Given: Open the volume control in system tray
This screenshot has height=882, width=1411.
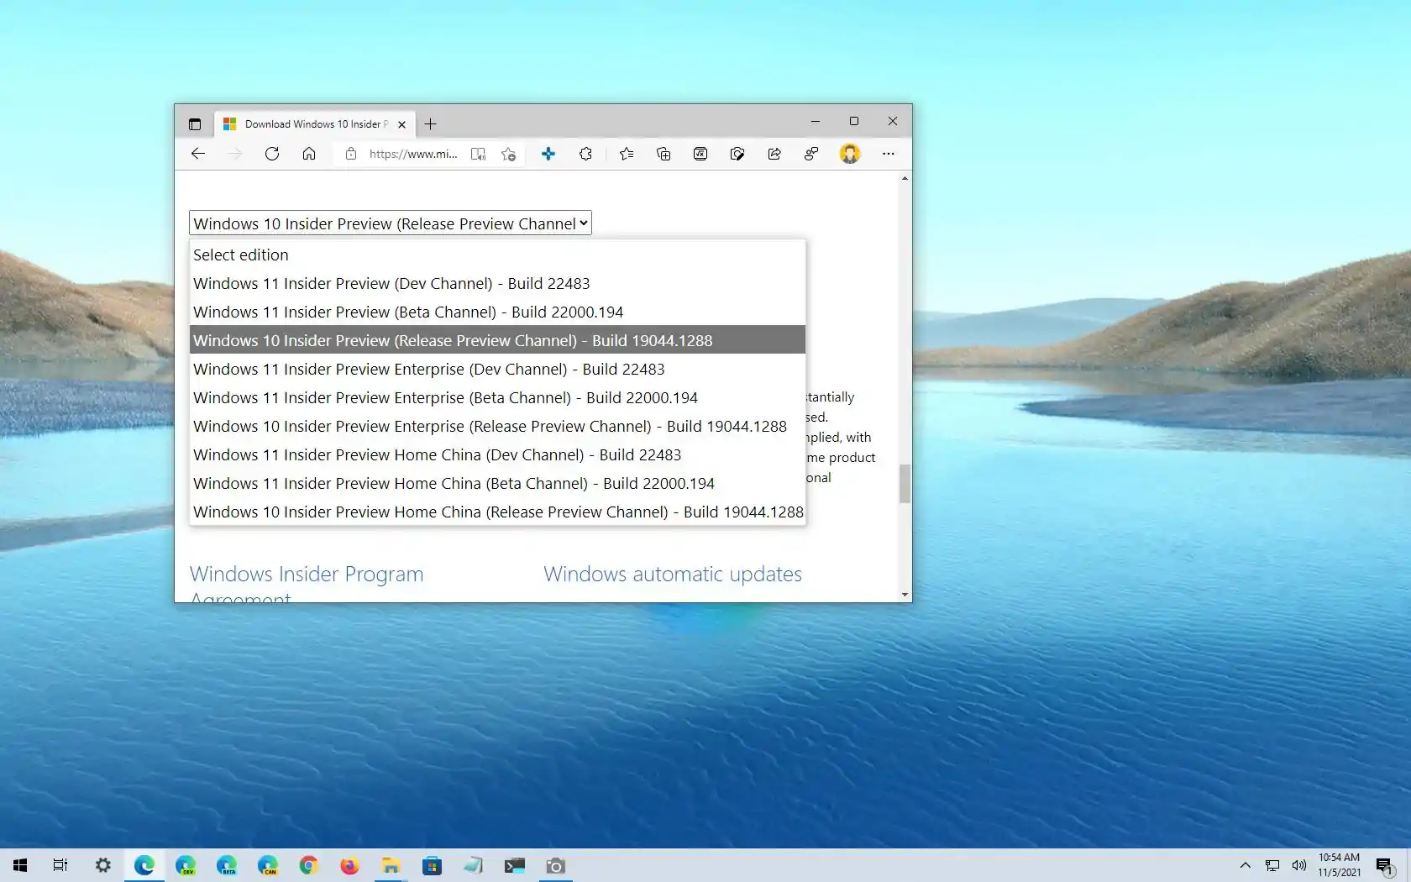Looking at the screenshot, I should 1299,865.
